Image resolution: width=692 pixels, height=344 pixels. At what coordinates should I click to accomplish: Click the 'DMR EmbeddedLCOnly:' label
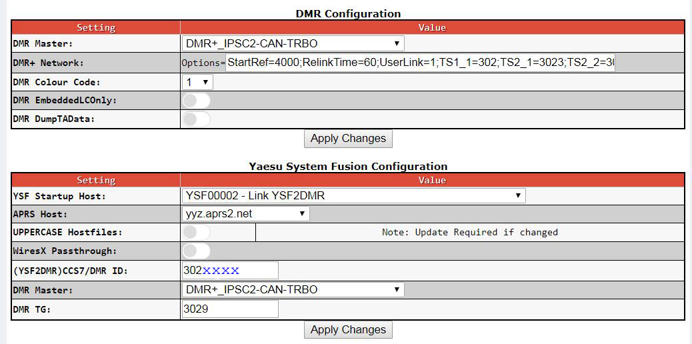point(65,101)
